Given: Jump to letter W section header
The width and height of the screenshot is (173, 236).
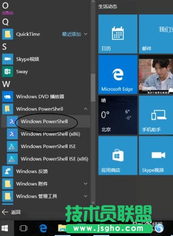Looking at the screenshot, I should pyautogui.click(x=6, y=84).
